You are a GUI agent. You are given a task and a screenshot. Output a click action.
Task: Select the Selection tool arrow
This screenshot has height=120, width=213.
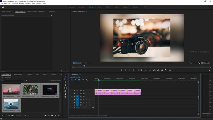(x=65, y=76)
